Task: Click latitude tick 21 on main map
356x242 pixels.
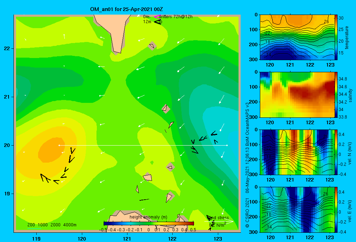Action: [7, 97]
